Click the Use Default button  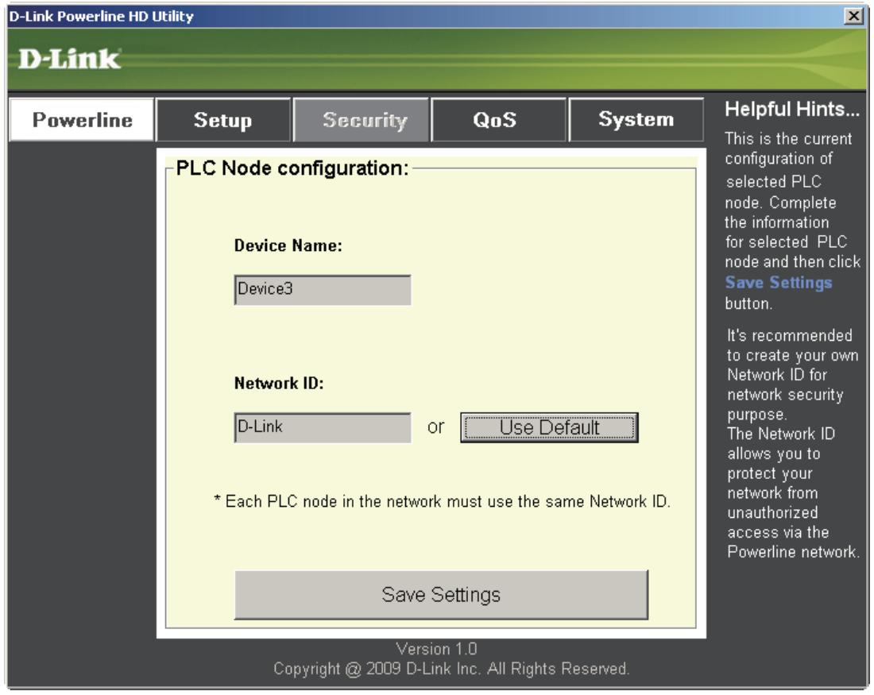coord(549,427)
